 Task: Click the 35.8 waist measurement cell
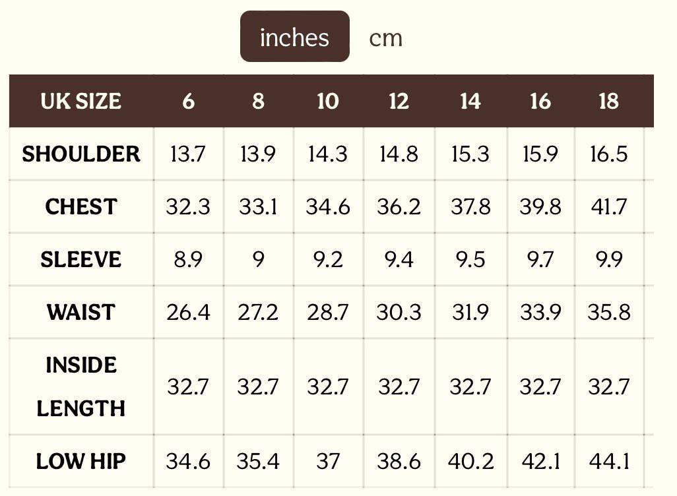click(x=608, y=312)
